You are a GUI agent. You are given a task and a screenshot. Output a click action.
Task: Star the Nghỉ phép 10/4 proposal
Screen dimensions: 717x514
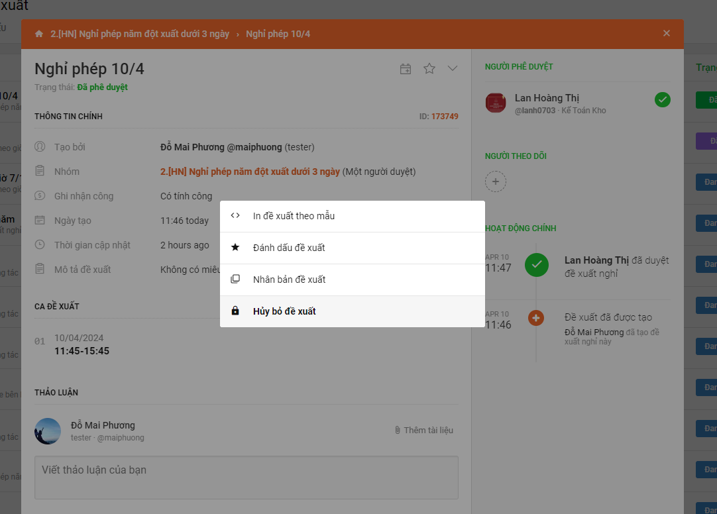429,68
